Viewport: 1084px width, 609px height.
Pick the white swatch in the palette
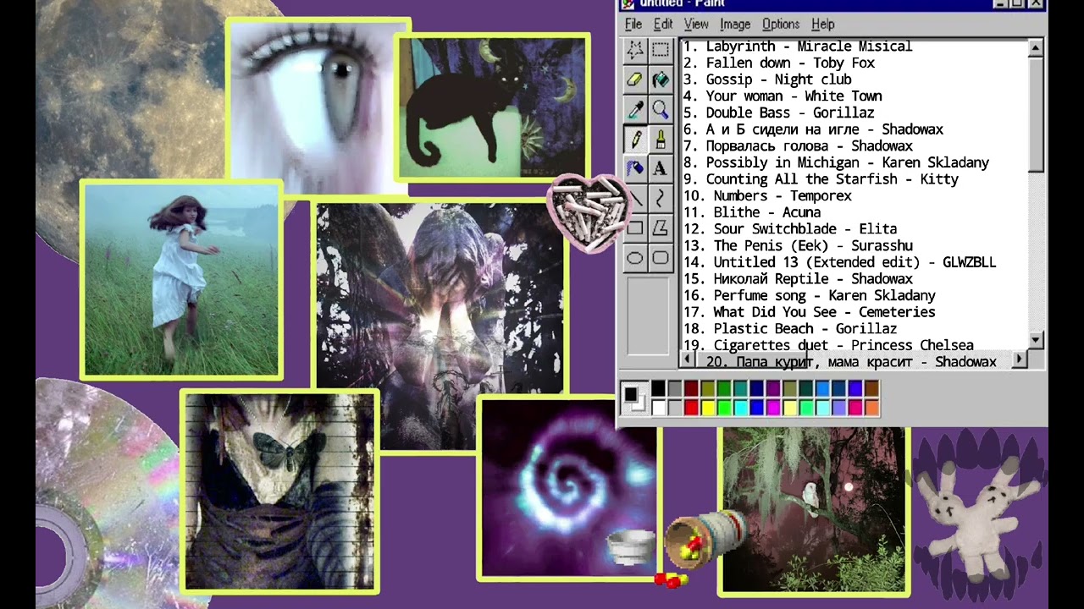tap(658, 408)
